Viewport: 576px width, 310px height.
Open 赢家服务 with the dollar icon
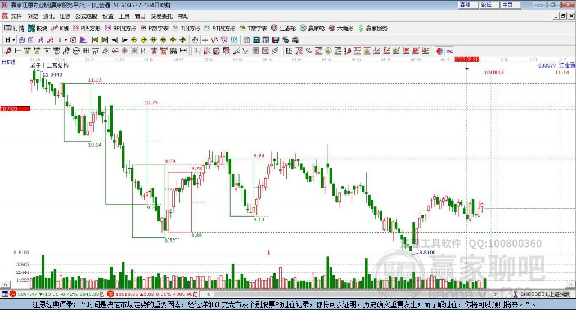pyautogui.click(x=372, y=28)
